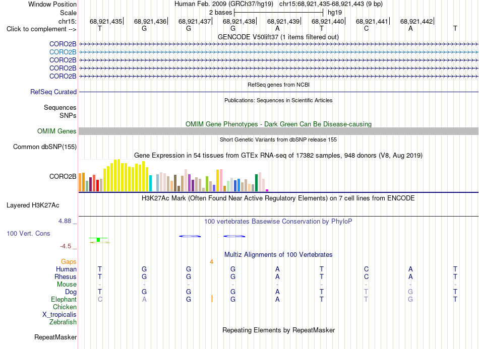Click 'Short Genetic Variants from dbSNP release 155'
The height and width of the screenshot is (349, 479).
pos(278,139)
